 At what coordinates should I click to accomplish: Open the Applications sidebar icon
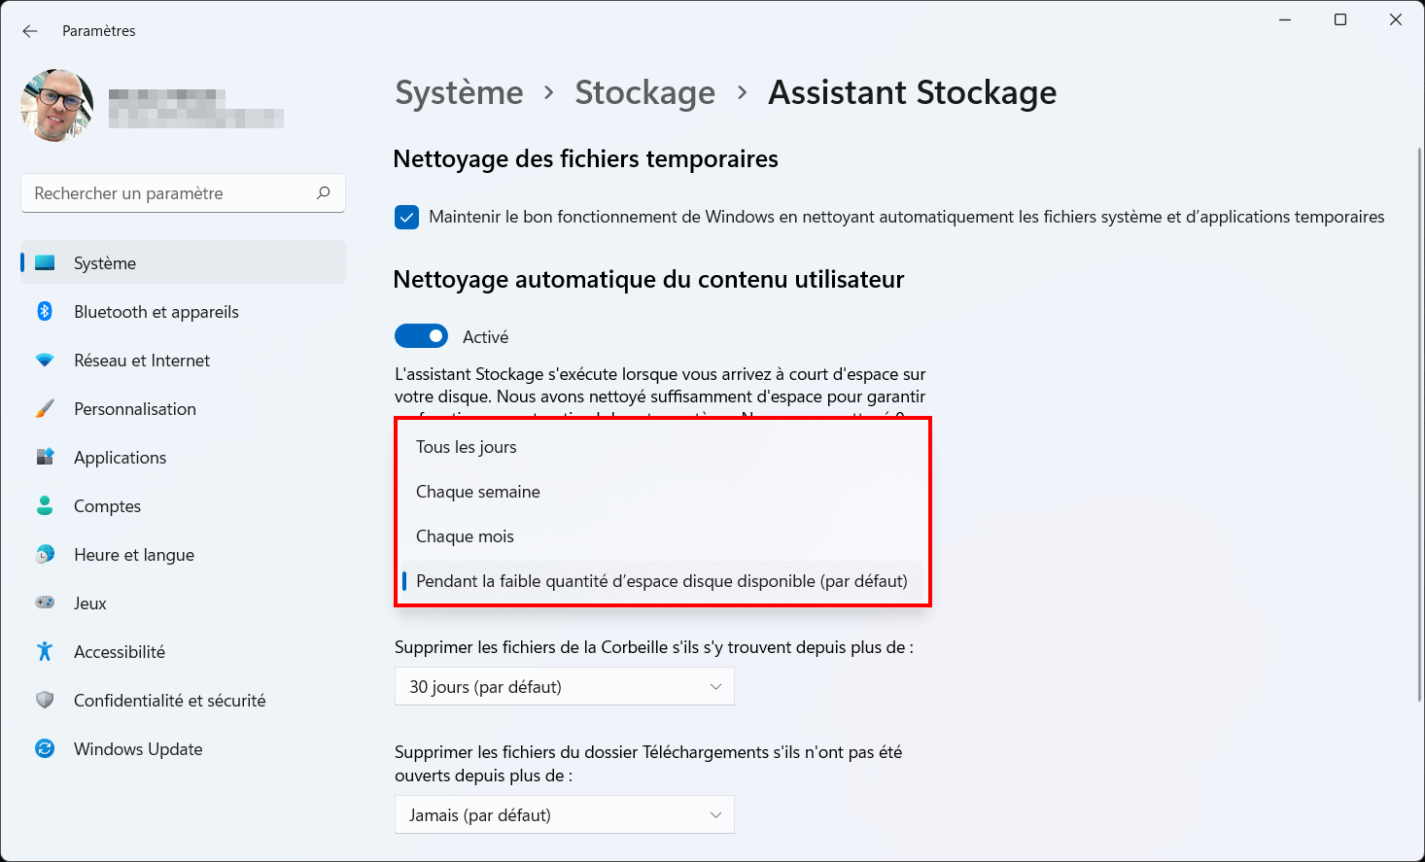(45, 457)
